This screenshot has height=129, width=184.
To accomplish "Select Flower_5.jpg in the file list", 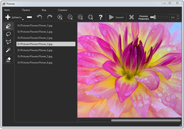I will point(35,56).
